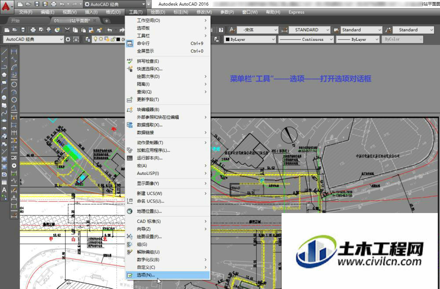Open the Express menu
This screenshot has width=440, height=289.
[296, 12]
